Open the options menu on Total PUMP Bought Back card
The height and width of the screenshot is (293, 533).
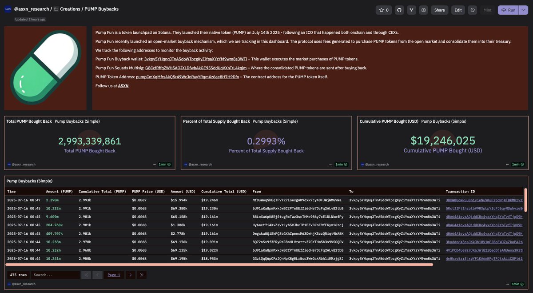point(153,164)
